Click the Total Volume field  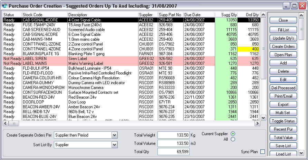click(x=173, y=143)
